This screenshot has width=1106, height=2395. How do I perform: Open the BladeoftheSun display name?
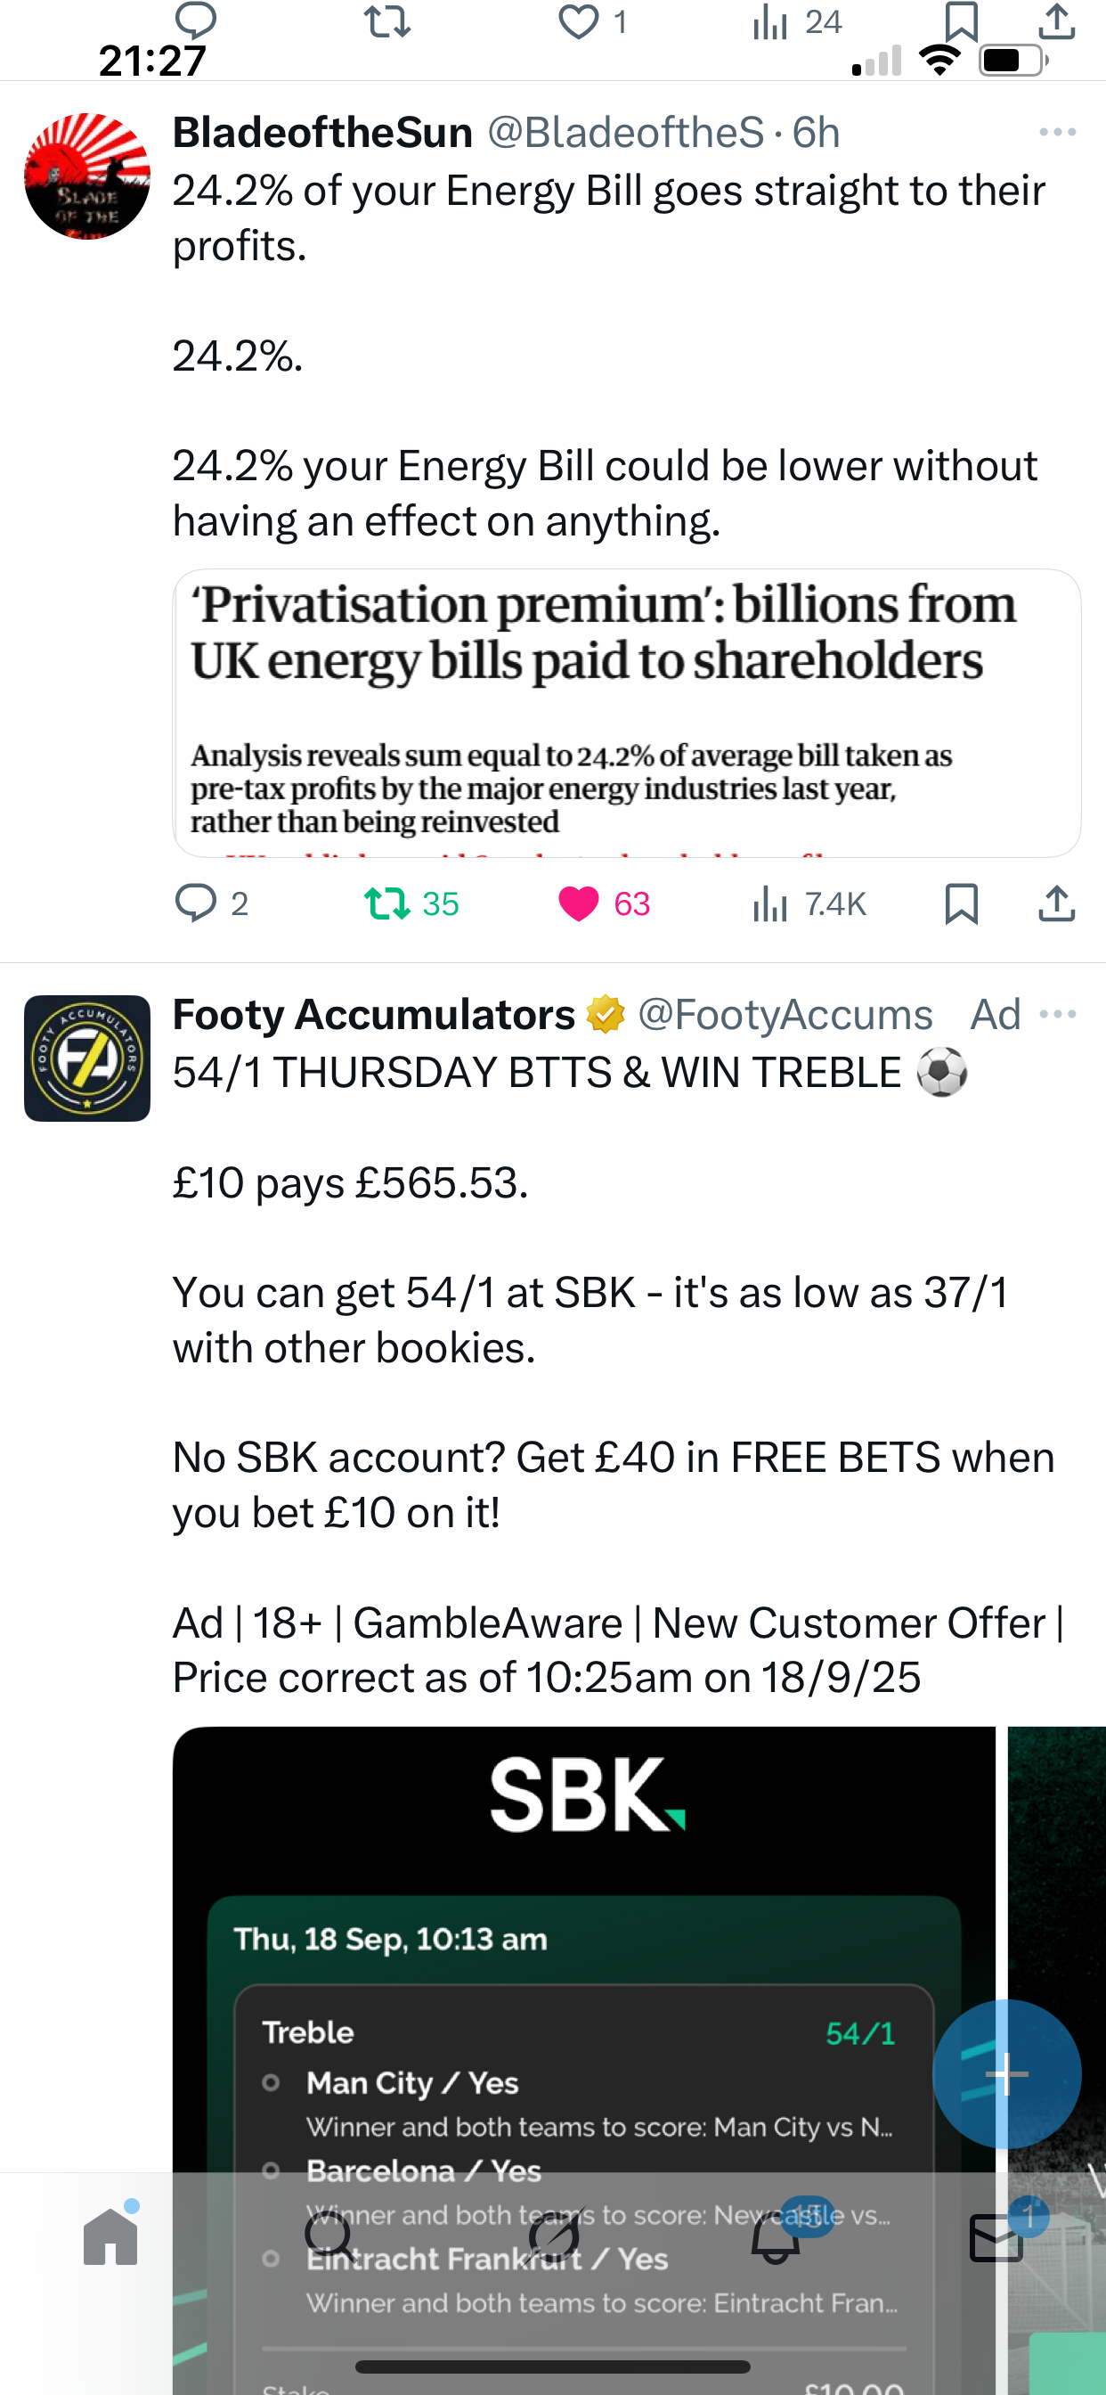point(322,132)
